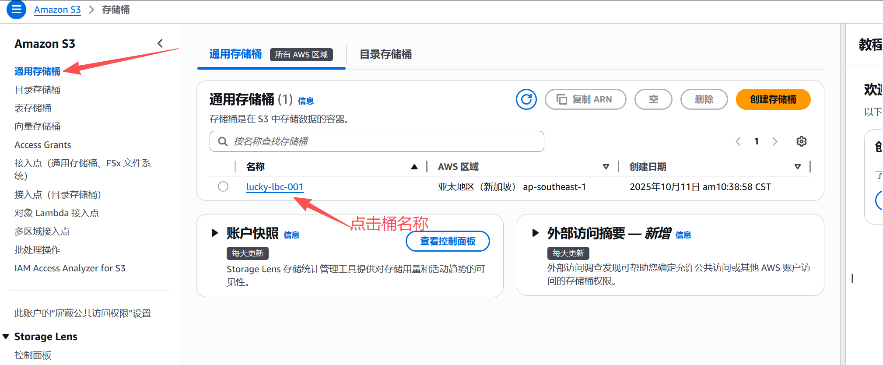Open the hamburger navigation menu icon
This screenshot has width=883, height=365.
point(17,9)
